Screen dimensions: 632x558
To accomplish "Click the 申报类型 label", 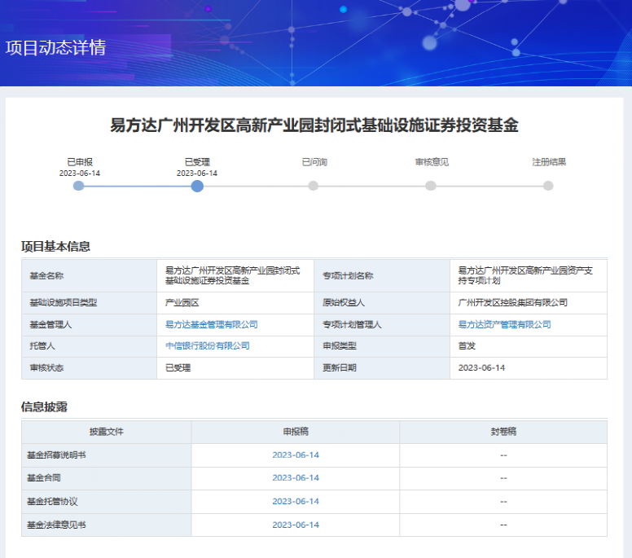I will 340,346.
